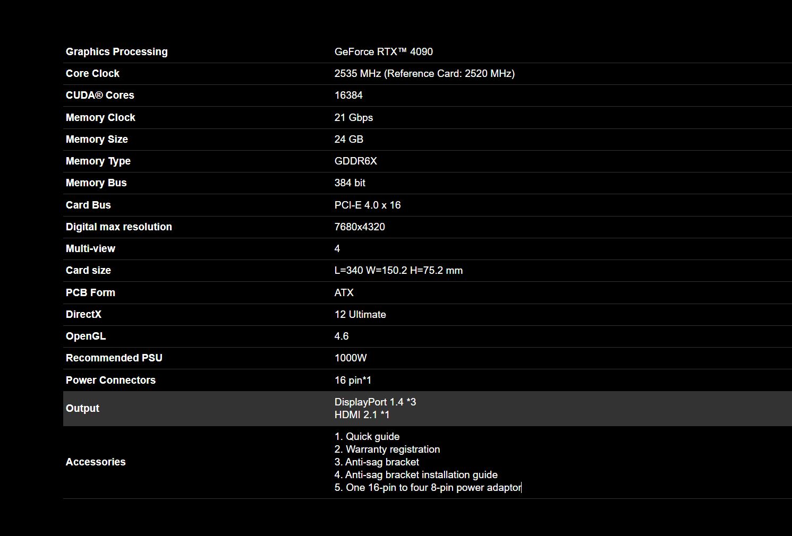Click the 'Memory Size' label
Image resolution: width=792 pixels, height=536 pixels.
click(x=97, y=139)
